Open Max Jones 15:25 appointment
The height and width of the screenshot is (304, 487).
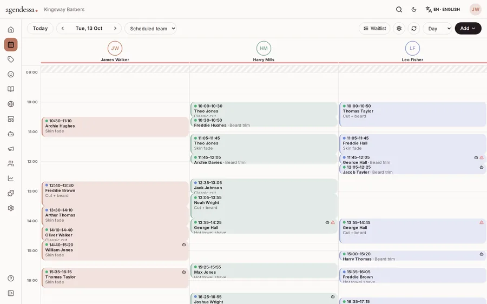pos(264,271)
